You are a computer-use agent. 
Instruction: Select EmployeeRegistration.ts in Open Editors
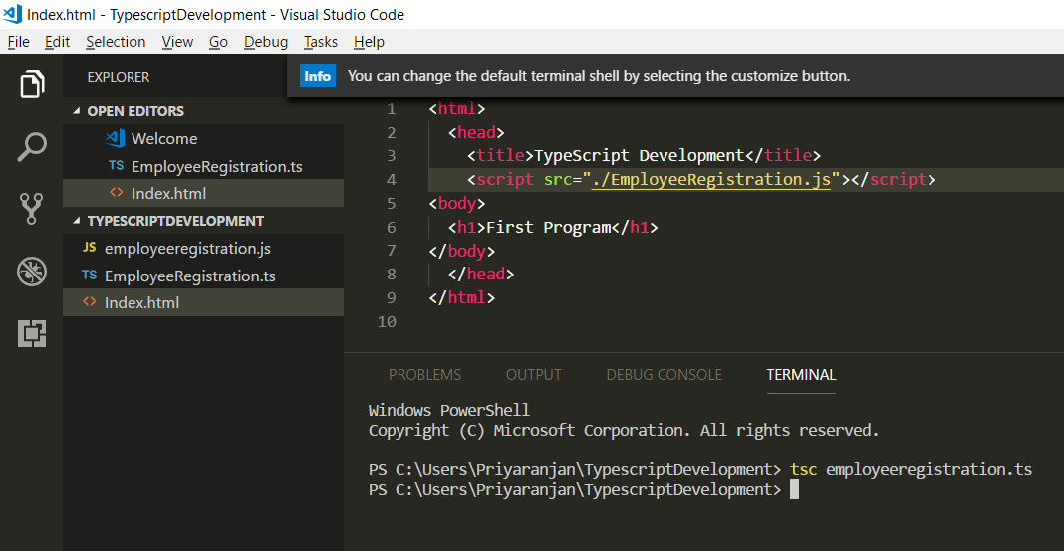(x=203, y=166)
